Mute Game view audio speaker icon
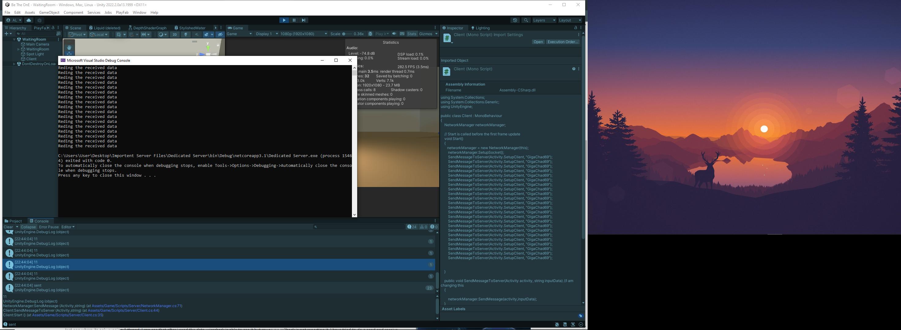This screenshot has width=901, height=330. coord(394,34)
